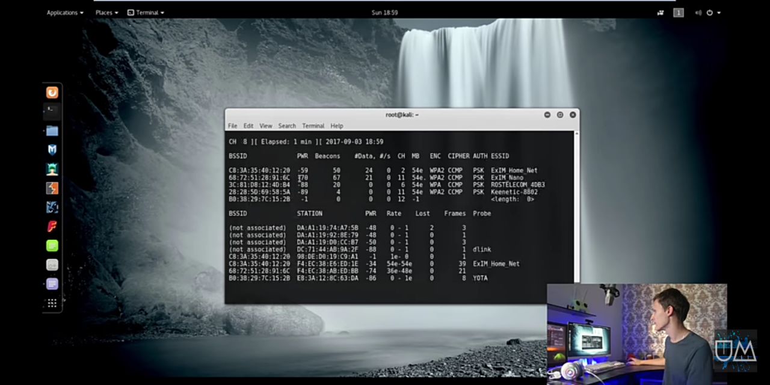Image resolution: width=770 pixels, height=385 pixels.
Task: Close the root@kali terminal window
Action: click(x=573, y=114)
